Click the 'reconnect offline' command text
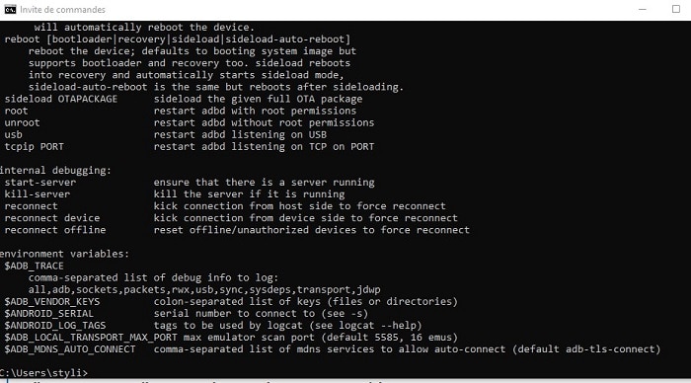Image resolution: width=691 pixels, height=383 pixels. (55, 230)
